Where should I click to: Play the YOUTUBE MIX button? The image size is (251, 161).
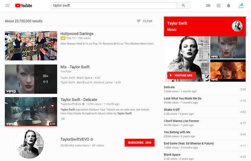click(181, 75)
